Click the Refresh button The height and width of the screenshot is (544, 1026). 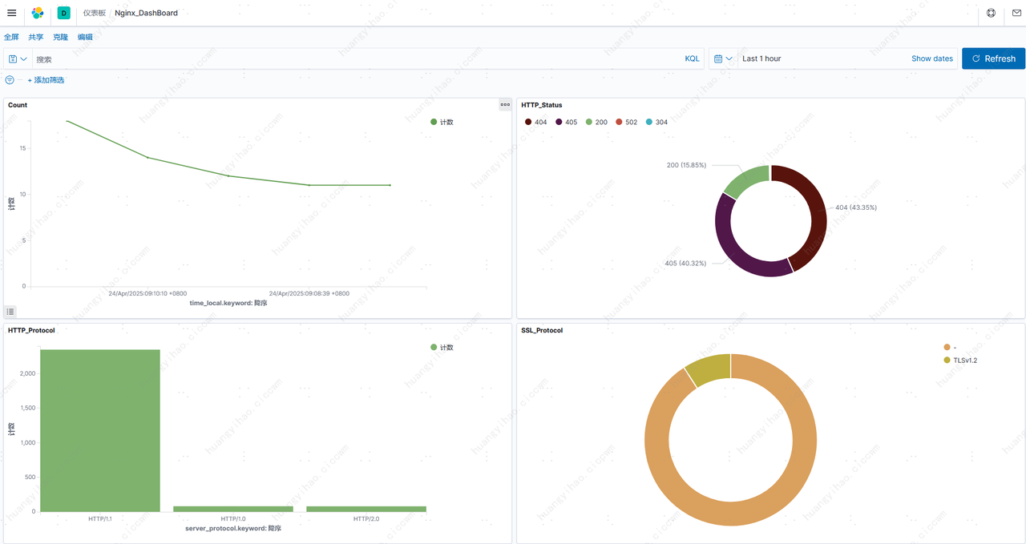[993, 58]
